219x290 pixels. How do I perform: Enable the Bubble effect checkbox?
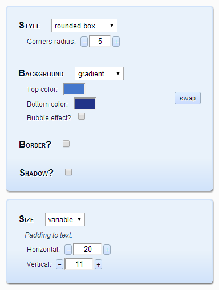82,116
